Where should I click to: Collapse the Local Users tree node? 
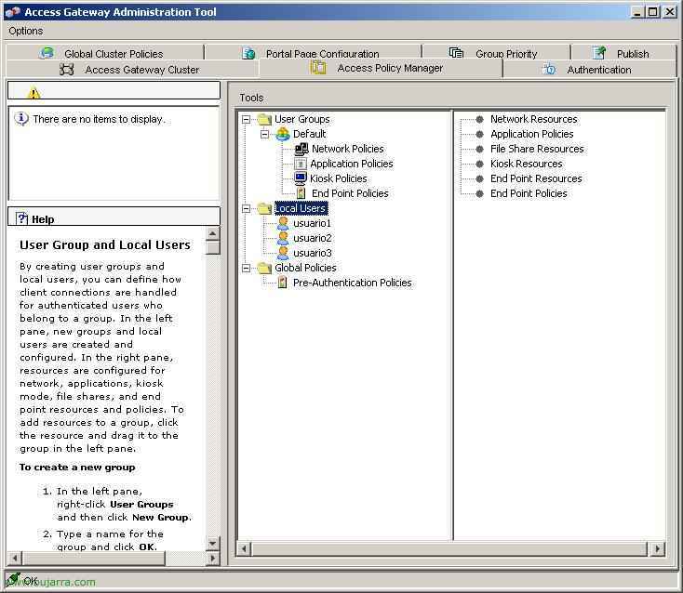pos(246,209)
